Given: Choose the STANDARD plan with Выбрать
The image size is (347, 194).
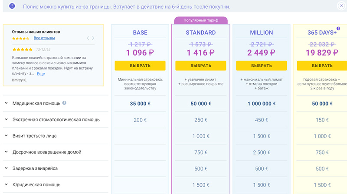Looking at the screenshot, I should (x=201, y=66).
